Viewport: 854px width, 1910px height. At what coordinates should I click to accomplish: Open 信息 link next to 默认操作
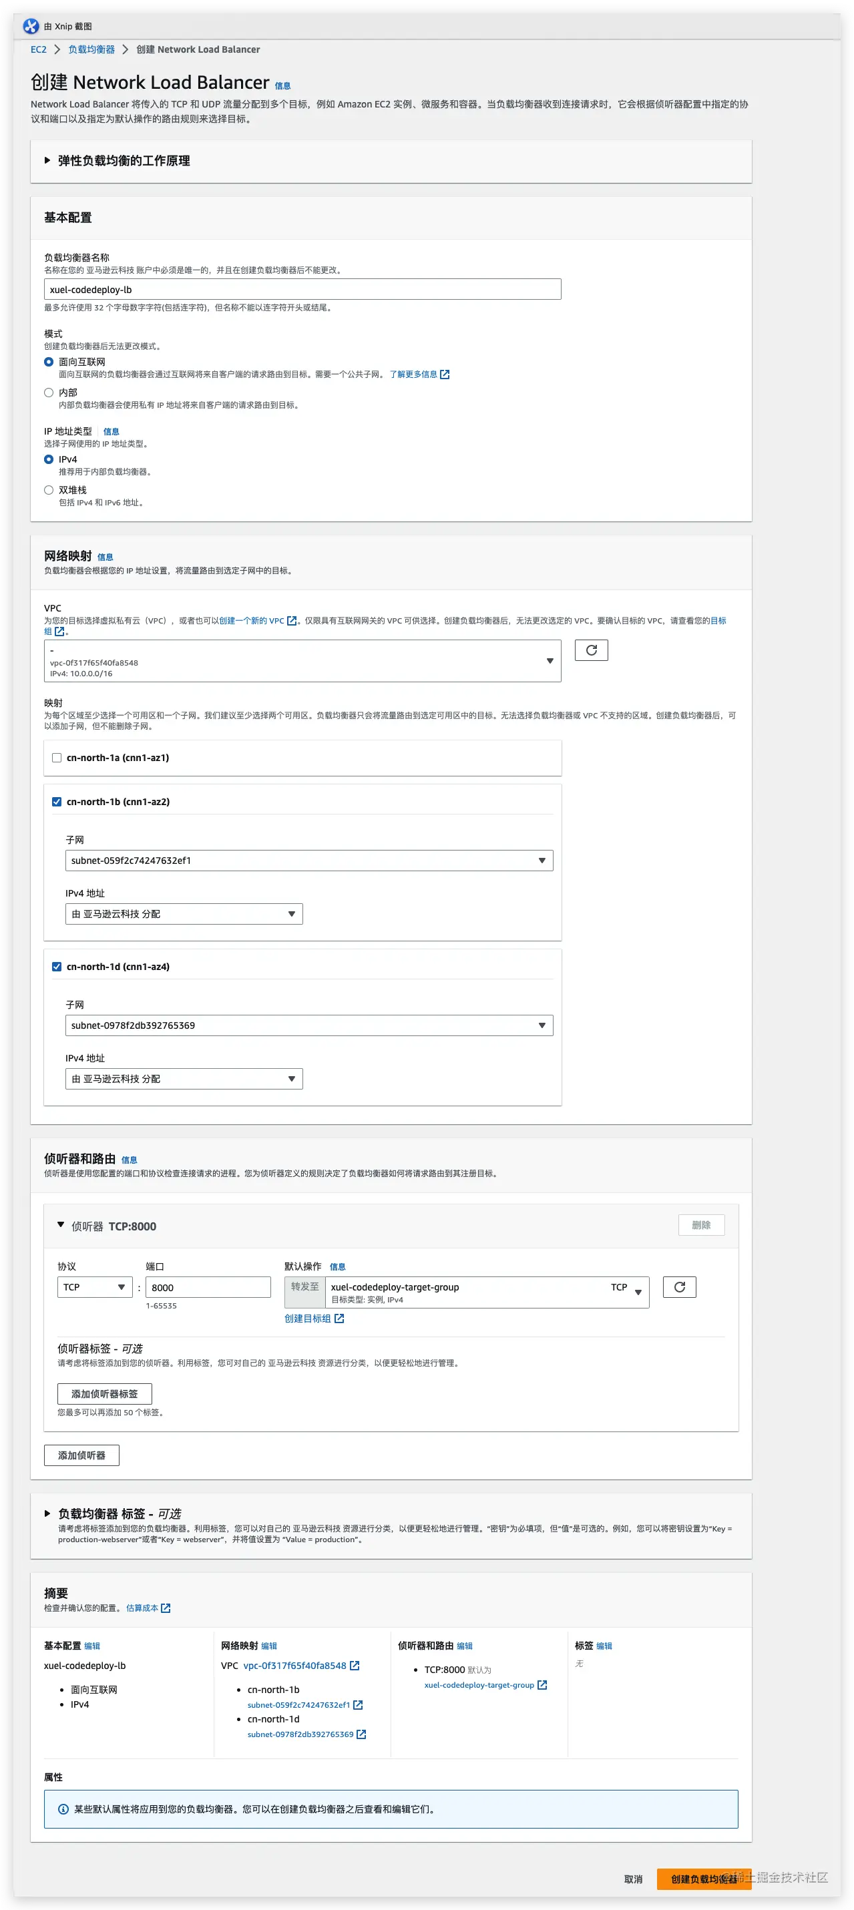click(x=337, y=1266)
